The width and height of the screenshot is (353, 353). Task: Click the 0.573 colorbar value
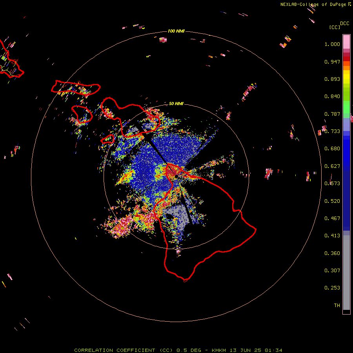pos(332,184)
